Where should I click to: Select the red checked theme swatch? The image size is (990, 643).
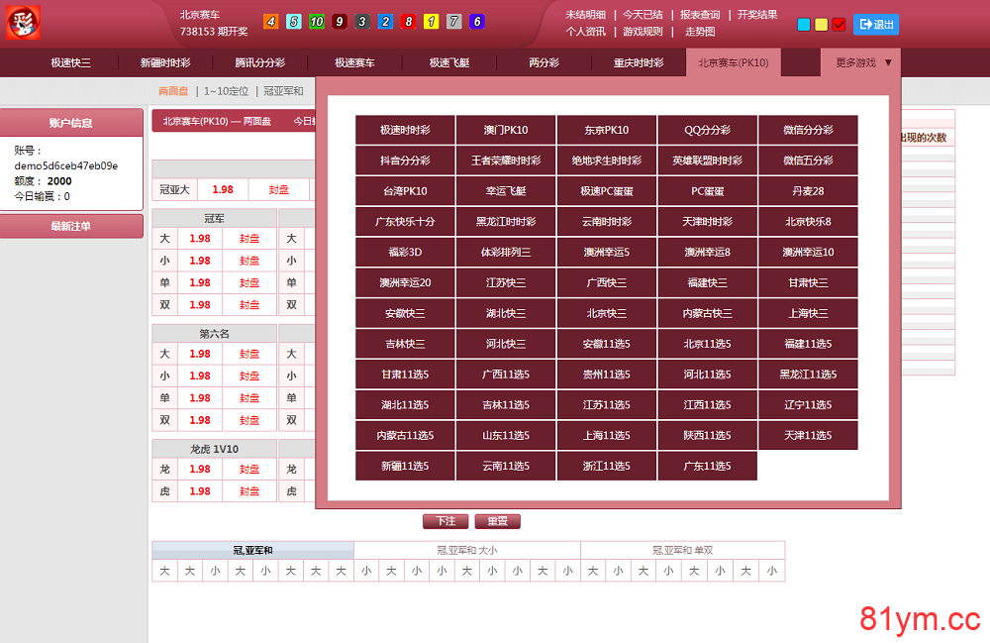[839, 25]
